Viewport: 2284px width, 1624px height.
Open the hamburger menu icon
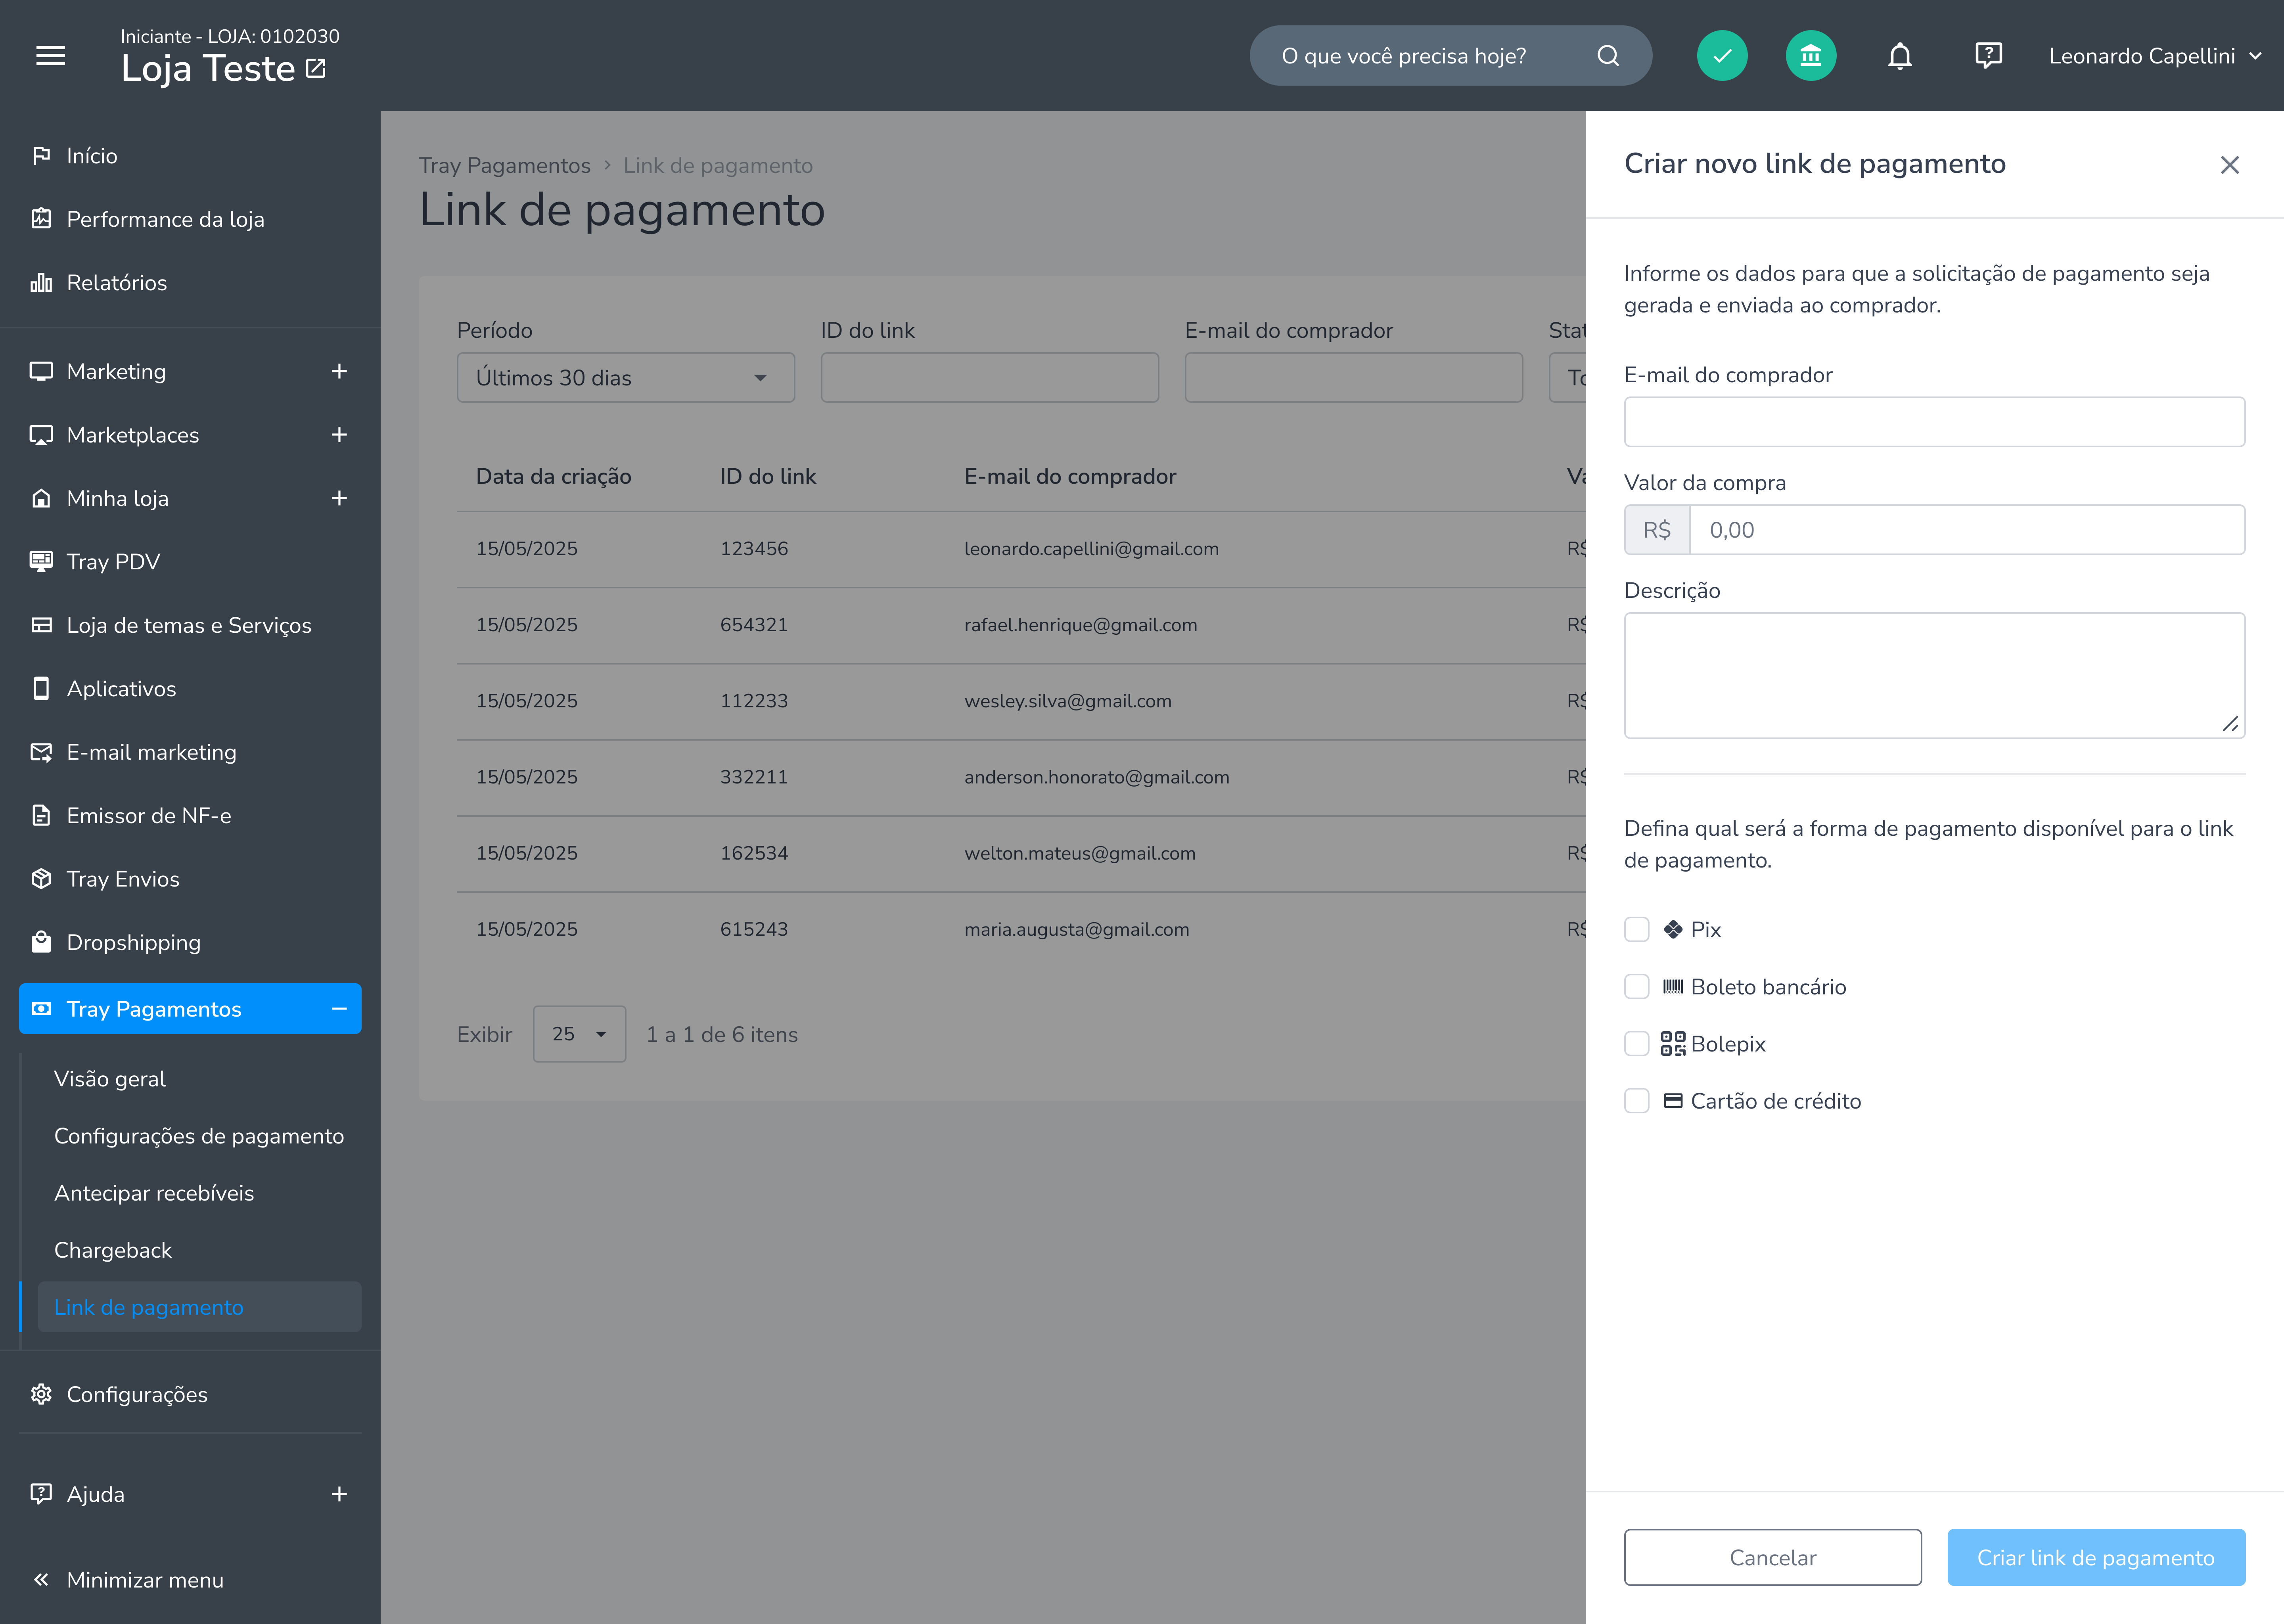pyautogui.click(x=51, y=56)
